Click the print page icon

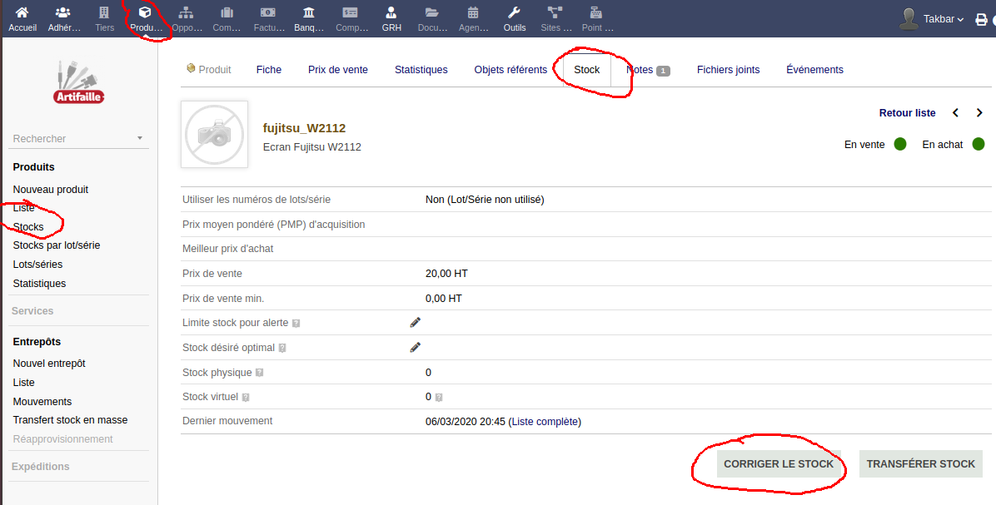(981, 20)
